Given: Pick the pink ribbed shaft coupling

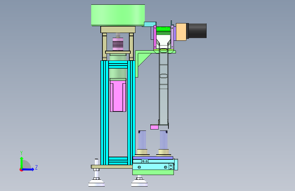Looking at the screenshot, I should coord(118,44).
